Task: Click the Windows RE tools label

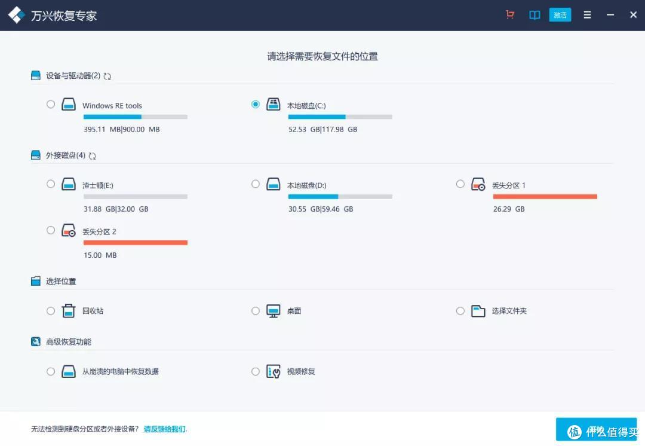Action: (x=112, y=106)
